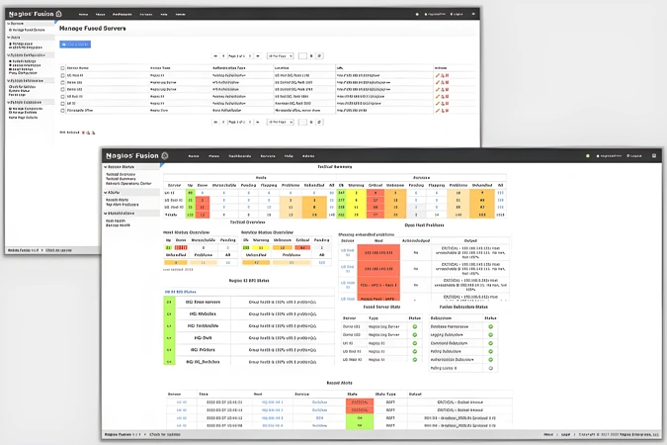Click the red delete icon in last server row
The width and height of the screenshot is (667, 445).
tap(447, 111)
